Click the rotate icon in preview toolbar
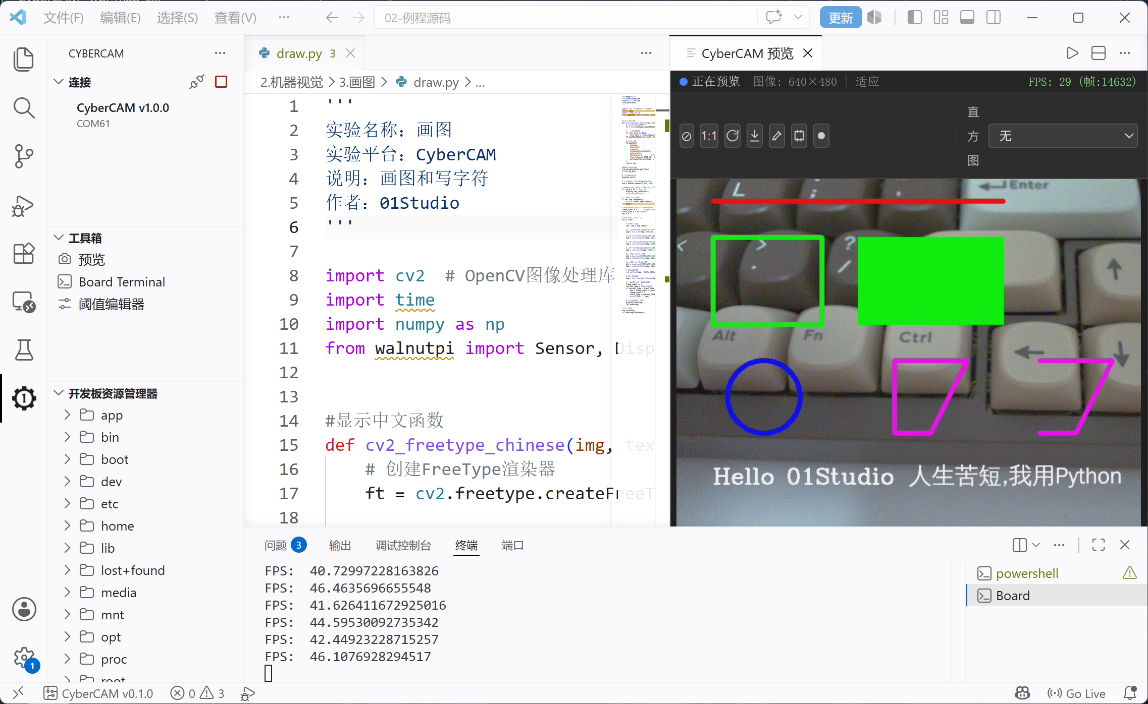This screenshot has height=704, width=1148. (x=733, y=136)
